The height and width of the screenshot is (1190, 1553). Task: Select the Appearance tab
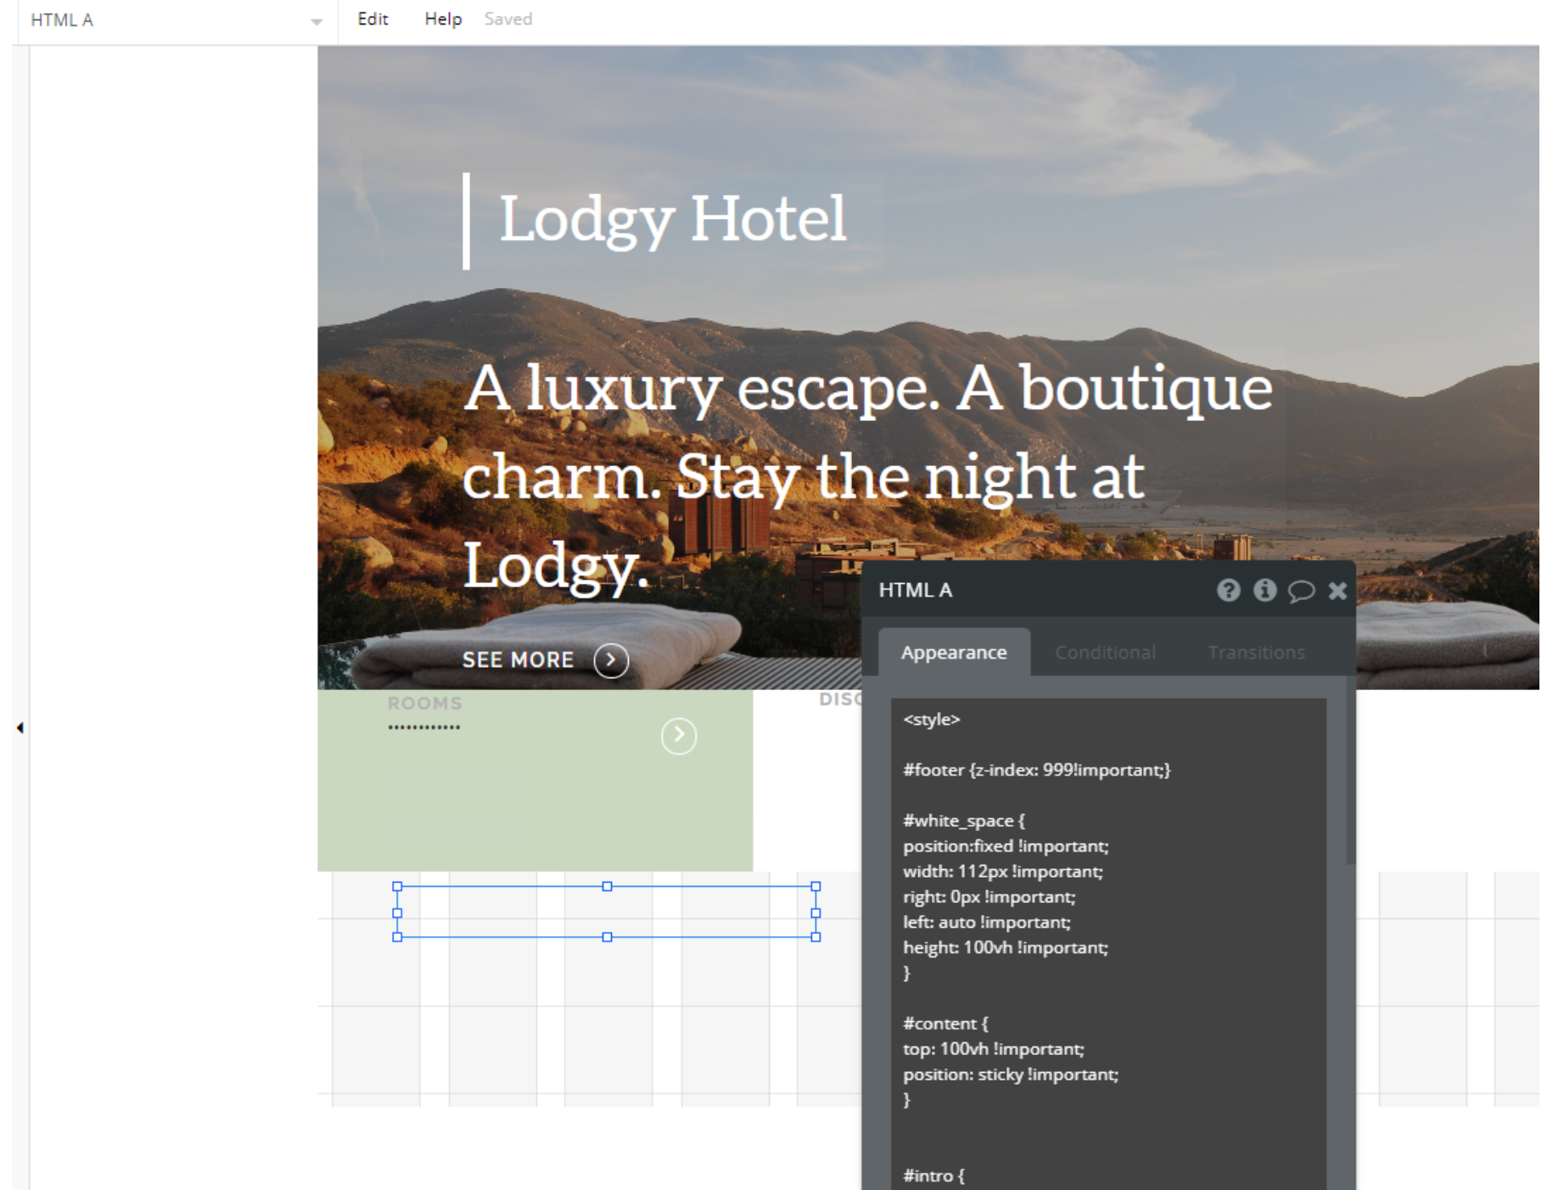pos(954,652)
